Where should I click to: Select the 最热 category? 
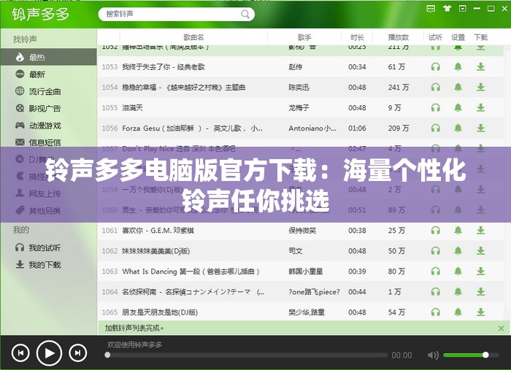(x=49, y=58)
